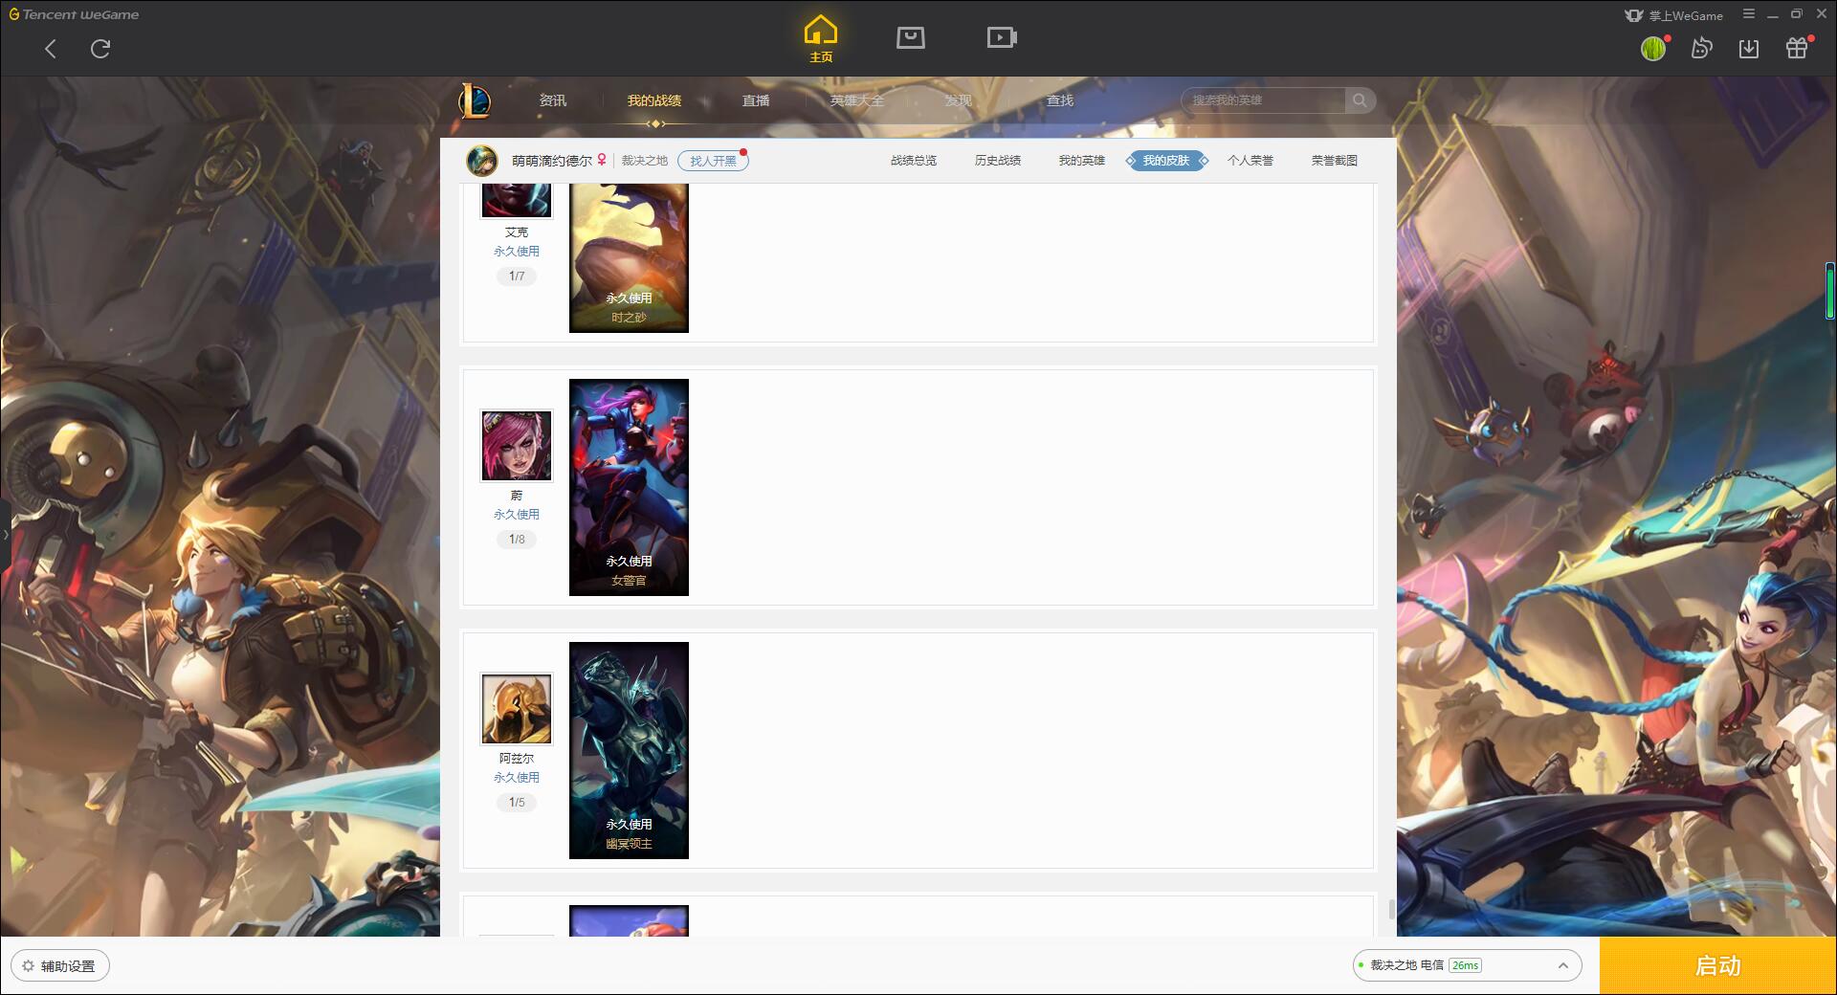Image resolution: width=1837 pixels, height=995 pixels.
Task: Open the 女警官 skin thumbnail
Action: pyautogui.click(x=629, y=487)
